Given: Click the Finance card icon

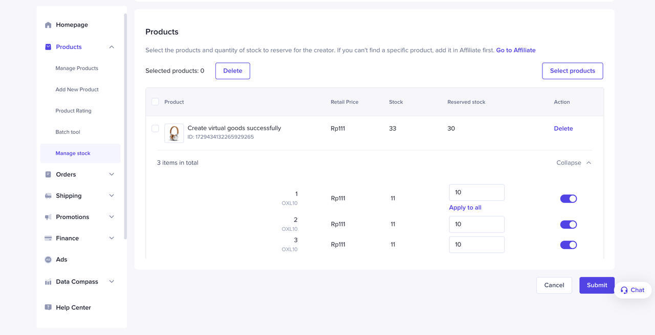Looking at the screenshot, I should point(48,238).
